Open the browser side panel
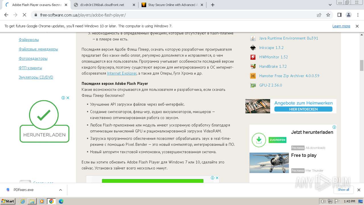The height and width of the screenshot is (205, 364). pyautogui.click(x=339, y=15)
